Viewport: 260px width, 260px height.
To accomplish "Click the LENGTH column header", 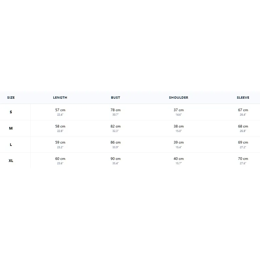I will 60,97.
